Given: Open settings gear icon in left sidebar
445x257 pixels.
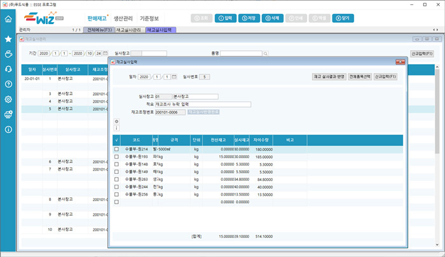Looking at the screenshot, I should pyautogui.click(x=8, y=99).
